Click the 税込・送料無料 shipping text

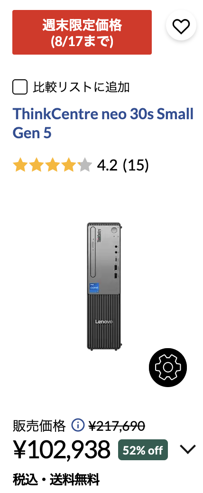tap(56, 480)
